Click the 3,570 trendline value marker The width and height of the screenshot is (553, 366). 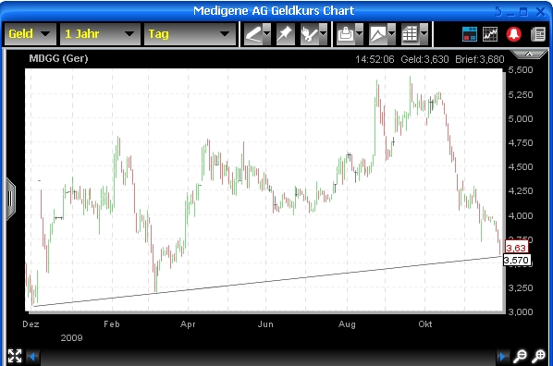point(516,261)
